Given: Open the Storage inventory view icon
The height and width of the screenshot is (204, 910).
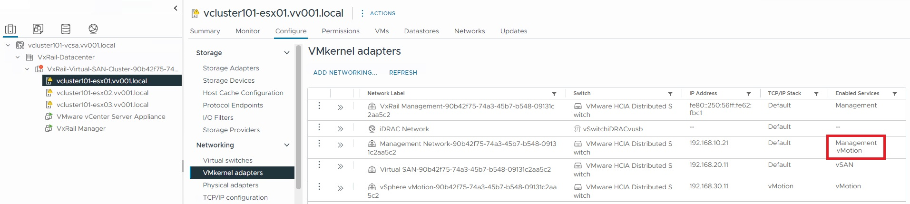Looking at the screenshot, I should pyautogui.click(x=66, y=29).
